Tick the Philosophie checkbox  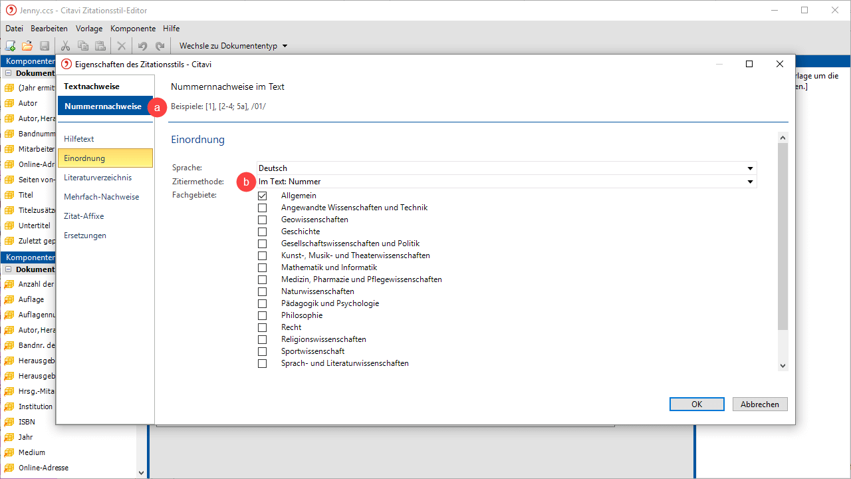tap(263, 315)
